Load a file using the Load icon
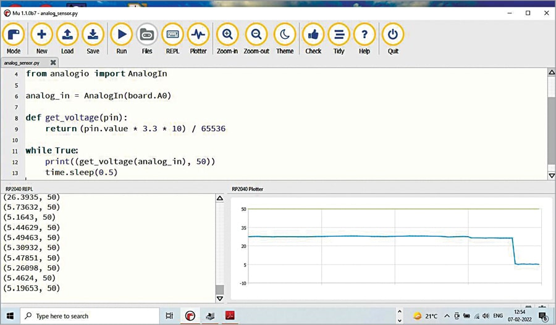Image resolution: width=556 pixels, height=325 pixels. point(67,36)
